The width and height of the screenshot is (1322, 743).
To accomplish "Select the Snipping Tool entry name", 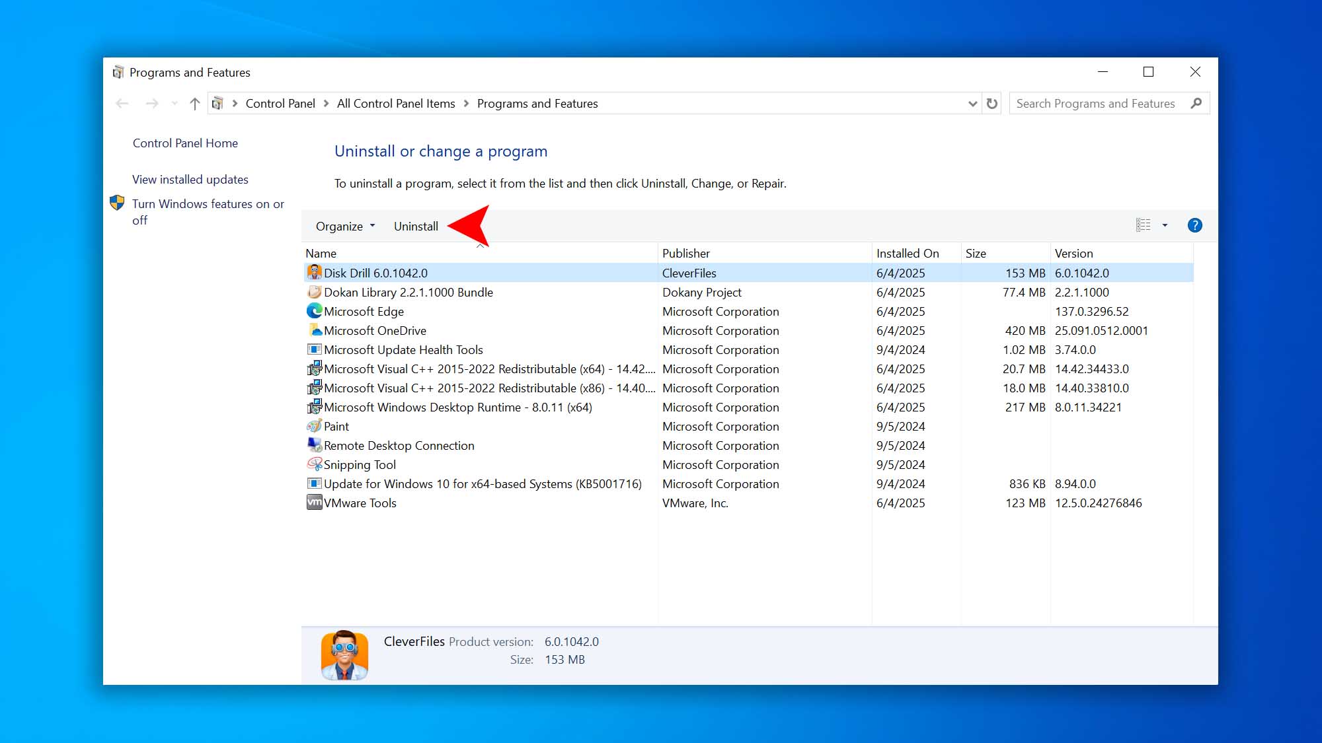I will 360,464.
